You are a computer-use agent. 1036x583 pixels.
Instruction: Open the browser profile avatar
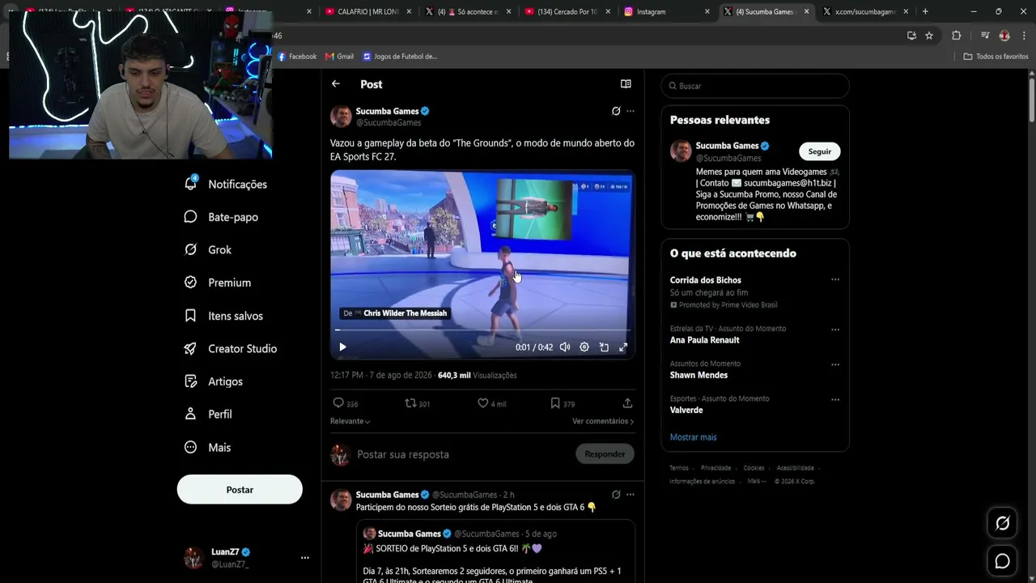pyautogui.click(x=1004, y=36)
